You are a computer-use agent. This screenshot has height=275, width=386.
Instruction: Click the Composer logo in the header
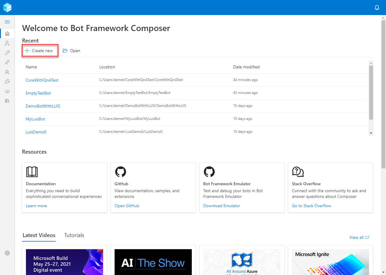(7, 8)
